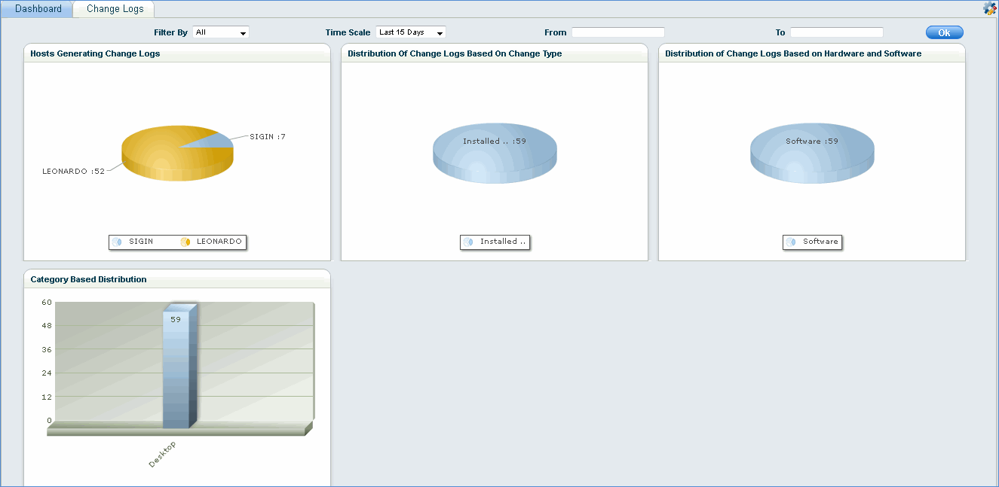Click the Desktop axis label
The width and height of the screenshot is (999, 487).
tap(162, 455)
